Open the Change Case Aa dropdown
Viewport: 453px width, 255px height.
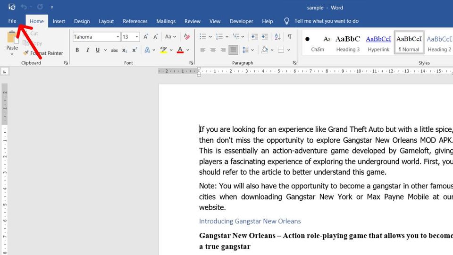click(x=170, y=37)
